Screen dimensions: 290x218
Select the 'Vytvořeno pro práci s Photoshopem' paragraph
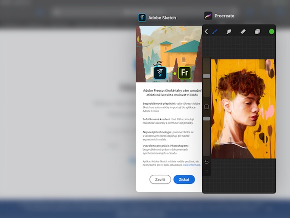coord(165,150)
